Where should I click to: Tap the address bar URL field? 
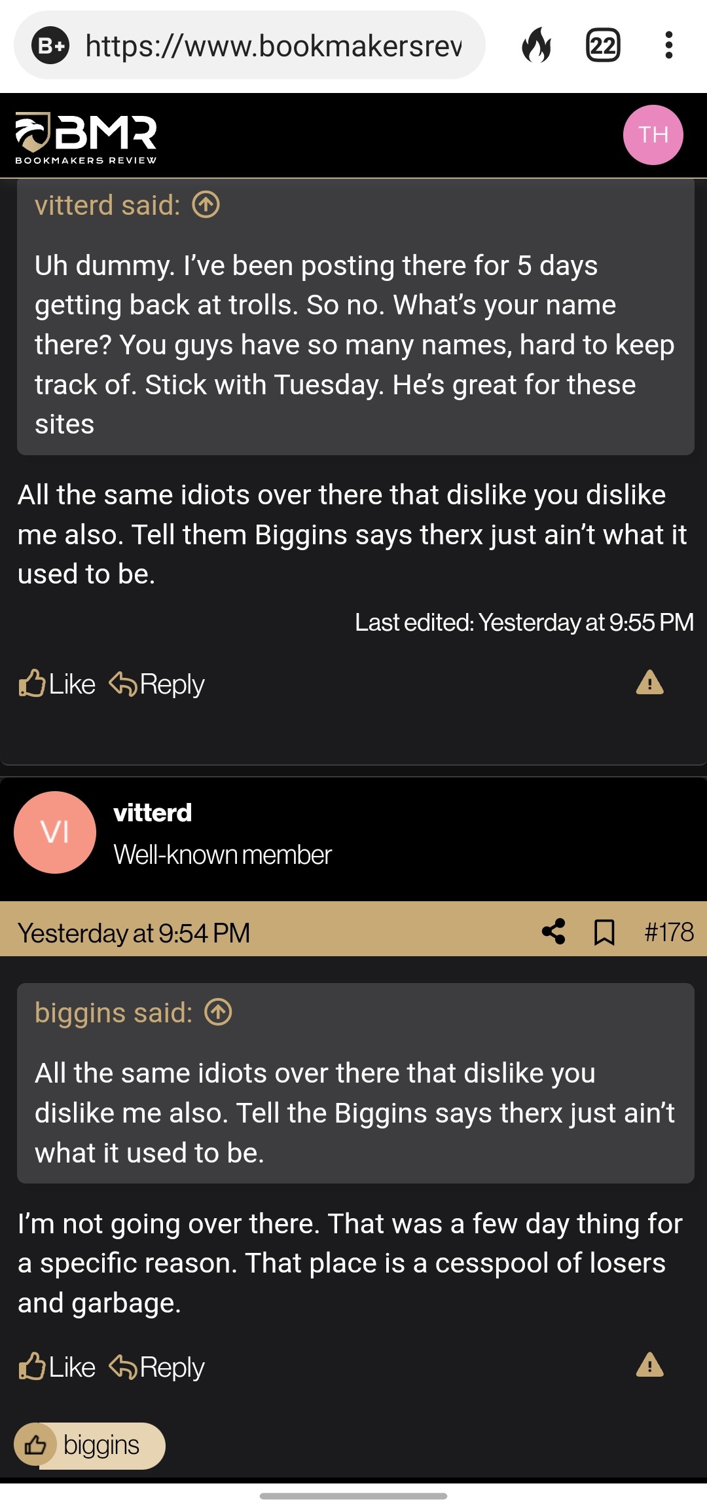click(262, 45)
